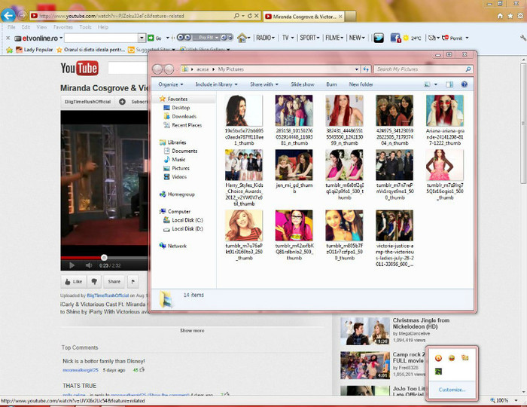Open the SPORT dropdown in browser toolbar
The height and width of the screenshot is (407, 527).
pyautogui.click(x=309, y=38)
